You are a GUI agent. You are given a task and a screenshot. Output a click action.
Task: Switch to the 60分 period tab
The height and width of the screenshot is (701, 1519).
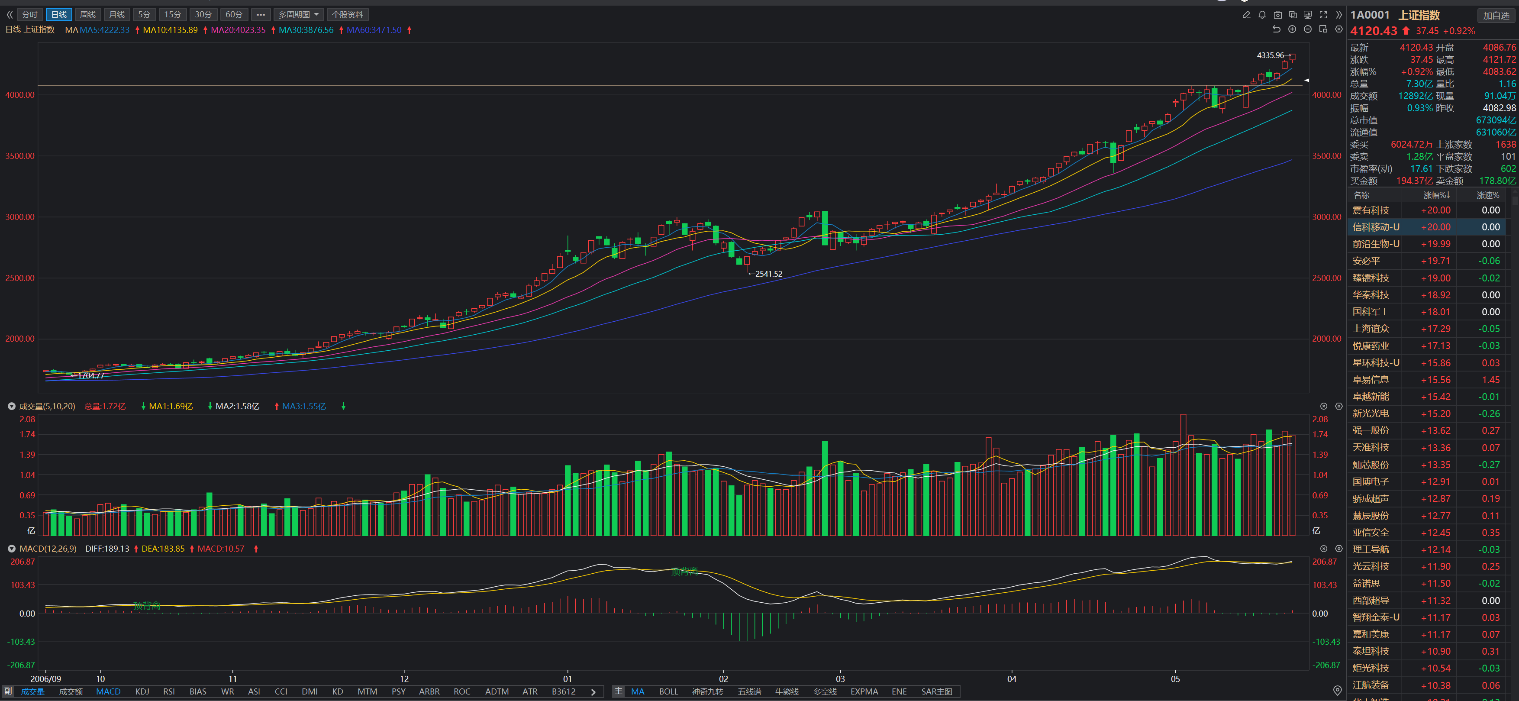tap(233, 15)
